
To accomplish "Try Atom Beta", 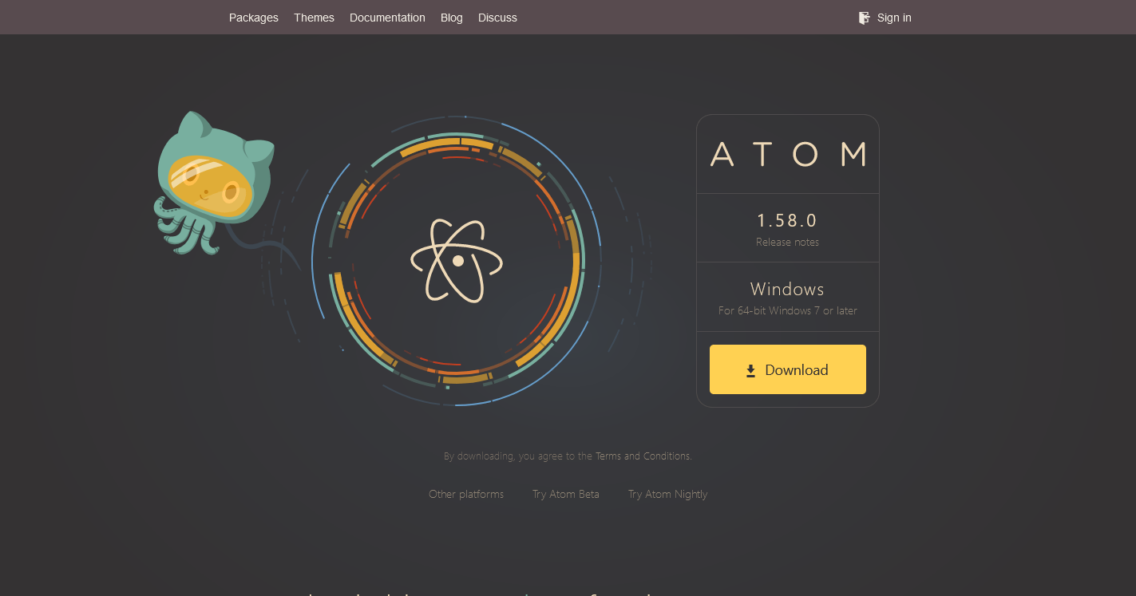I will pyautogui.click(x=566, y=494).
